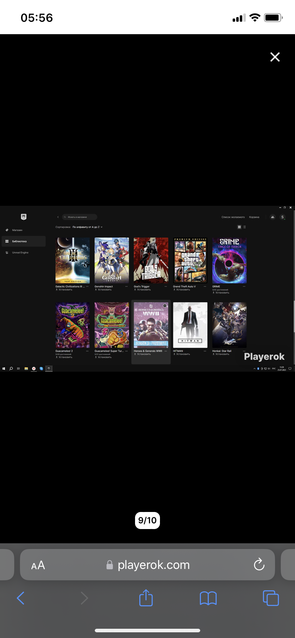Click Установить under Guacamelee! 2
This screenshot has width=295, height=638.
click(x=64, y=357)
